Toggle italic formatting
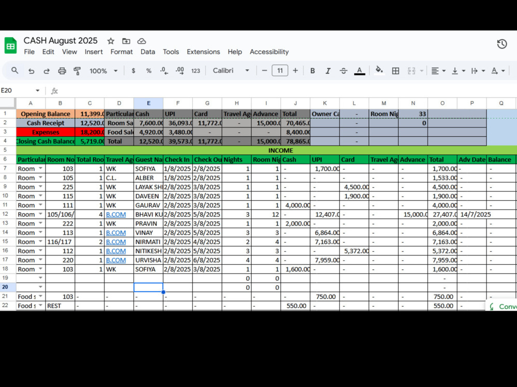 point(328,71)
